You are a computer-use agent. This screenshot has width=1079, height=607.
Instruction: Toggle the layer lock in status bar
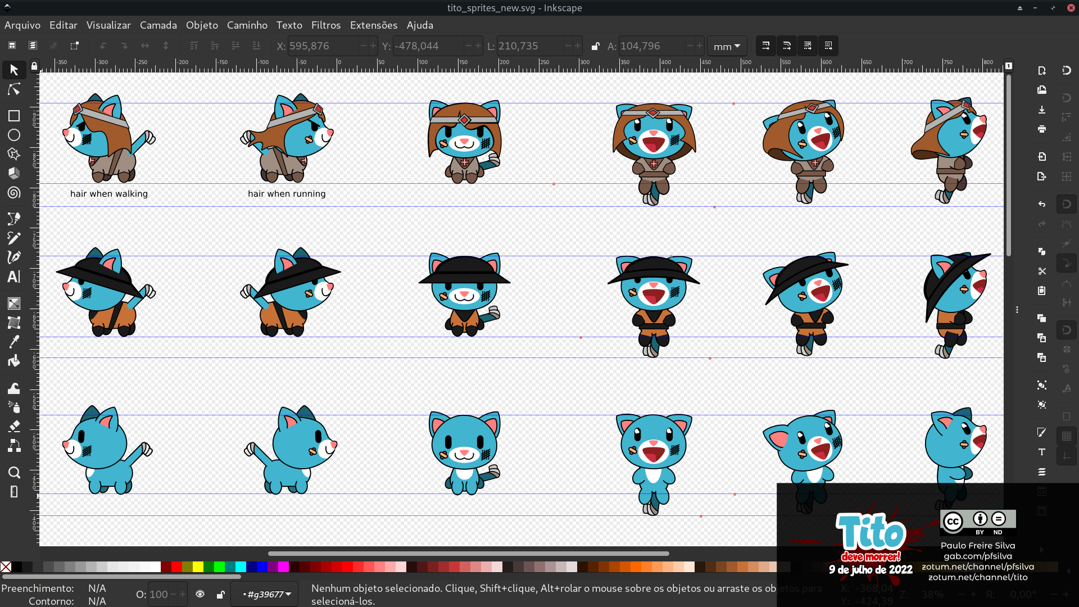pos(220,594)
